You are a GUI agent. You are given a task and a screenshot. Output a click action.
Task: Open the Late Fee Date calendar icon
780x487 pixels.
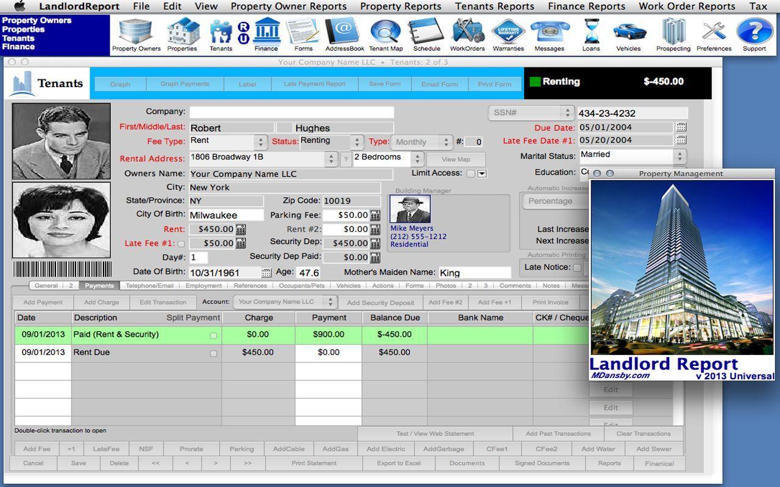[x=681, y=140]
